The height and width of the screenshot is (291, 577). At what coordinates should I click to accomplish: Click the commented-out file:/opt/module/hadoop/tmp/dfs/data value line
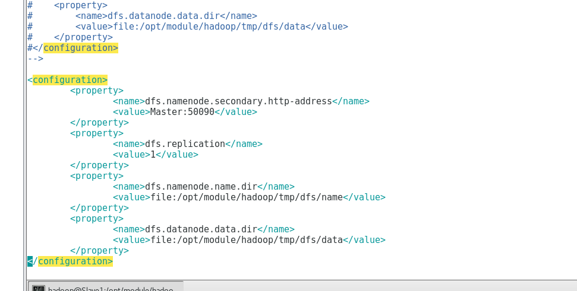point(188,27)
